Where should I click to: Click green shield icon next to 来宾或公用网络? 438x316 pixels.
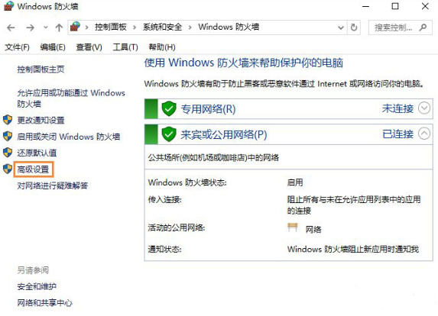click(x=169, y=134)
